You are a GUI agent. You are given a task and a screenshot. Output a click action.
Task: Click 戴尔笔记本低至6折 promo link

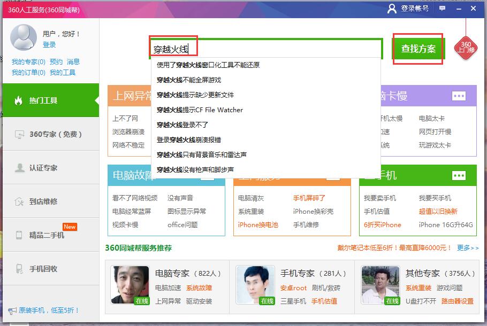(x=394, y=248)
